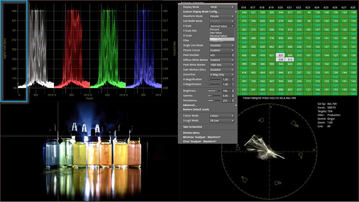Image resolution: width=359 pixels, height=202 pixels.
Task: Click the Persistence value stepper arrows
Action: point(233,101)
